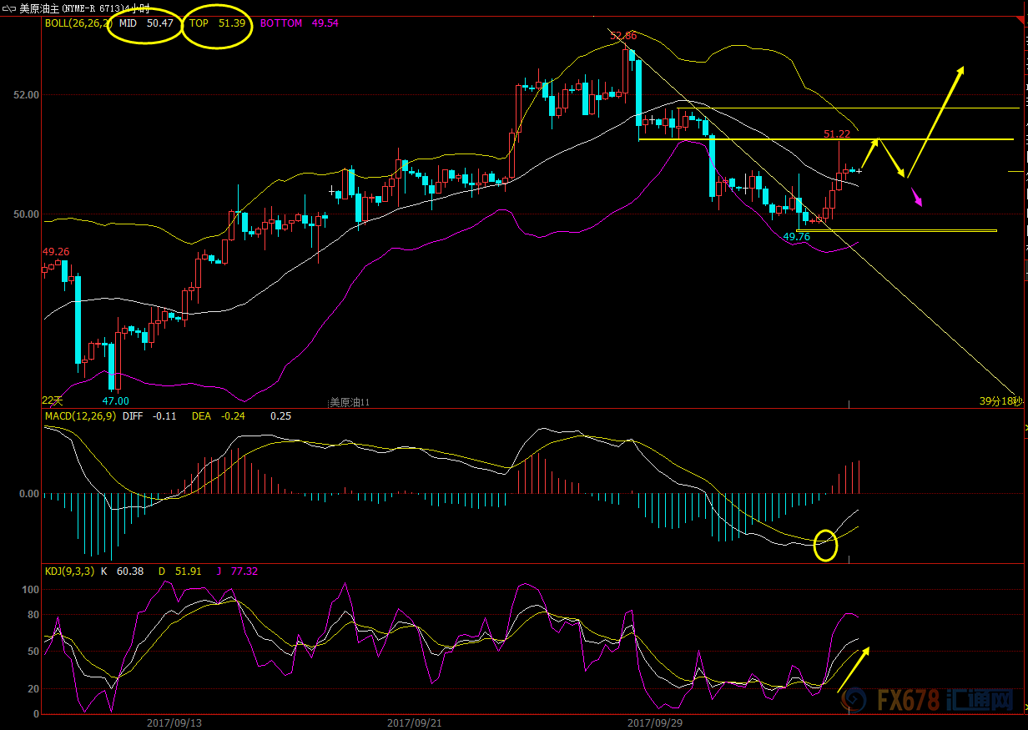Screen dimensions: 1028x730
Task: Click the chain link icon beside chart title
Action: point(8,8)
